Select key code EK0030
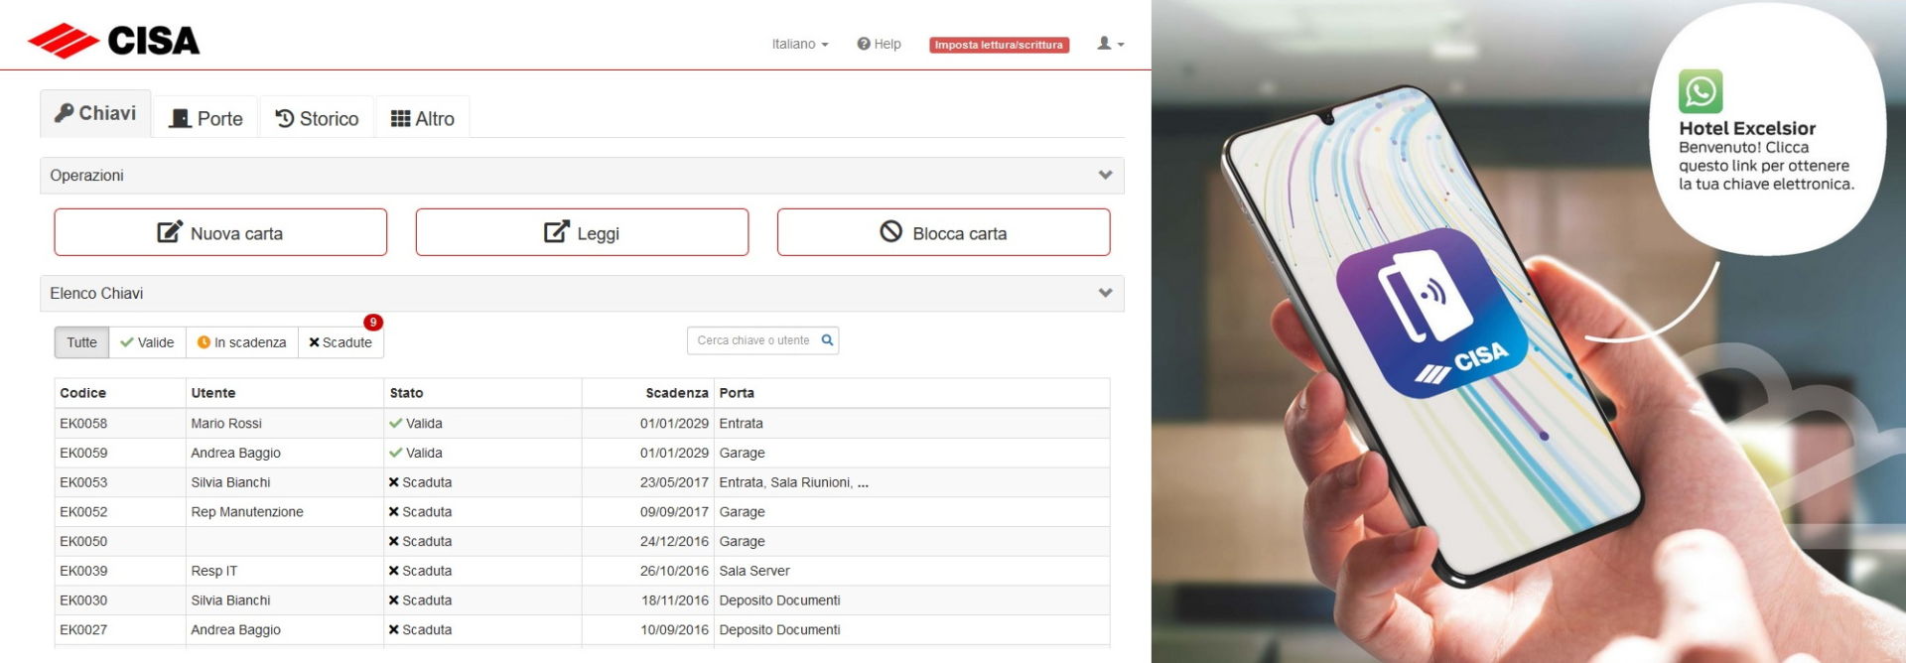Screen dimensions: 1906x663 83,600
